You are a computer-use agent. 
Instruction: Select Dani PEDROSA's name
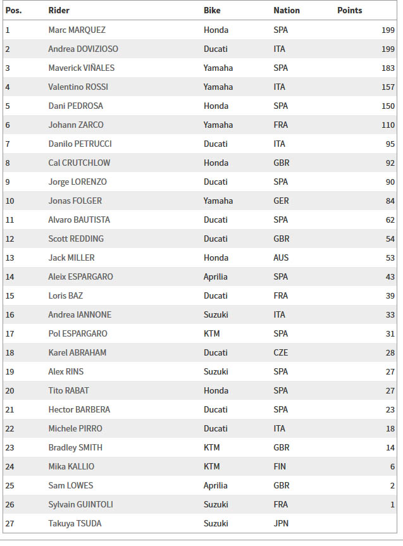click(x=75, y=106)
